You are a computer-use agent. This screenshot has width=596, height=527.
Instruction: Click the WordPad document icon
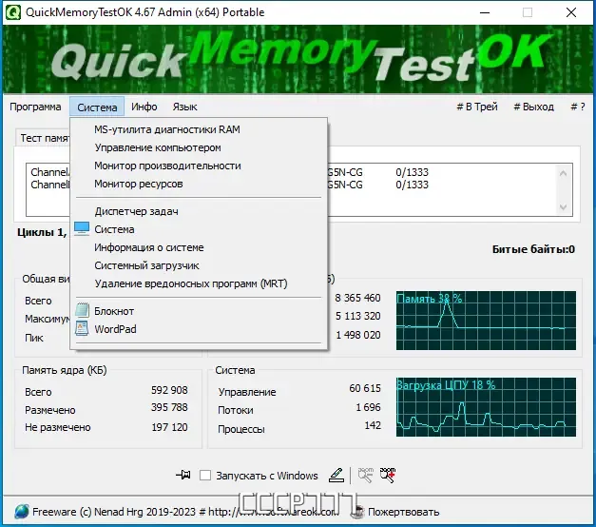(82, 328)
